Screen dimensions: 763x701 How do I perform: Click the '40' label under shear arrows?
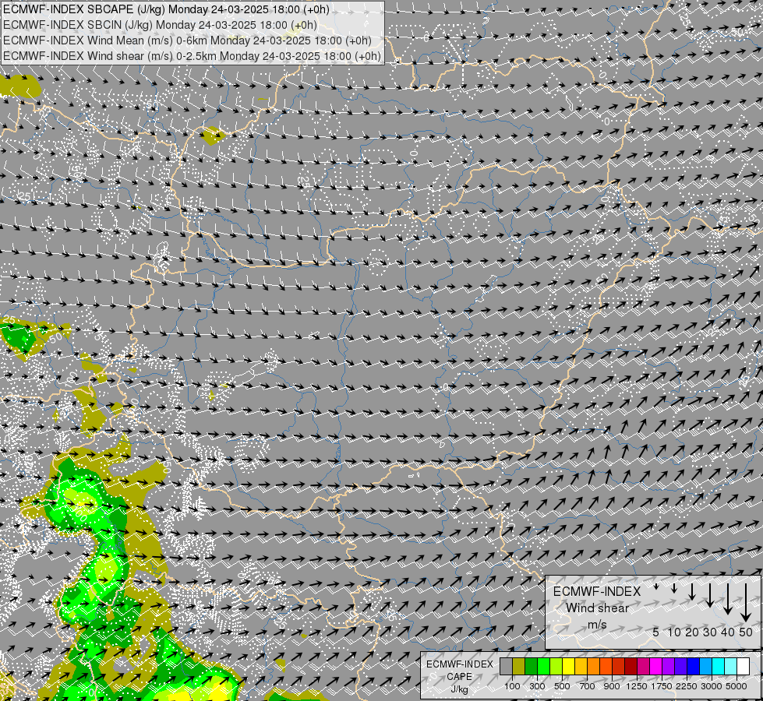point(727,632)
